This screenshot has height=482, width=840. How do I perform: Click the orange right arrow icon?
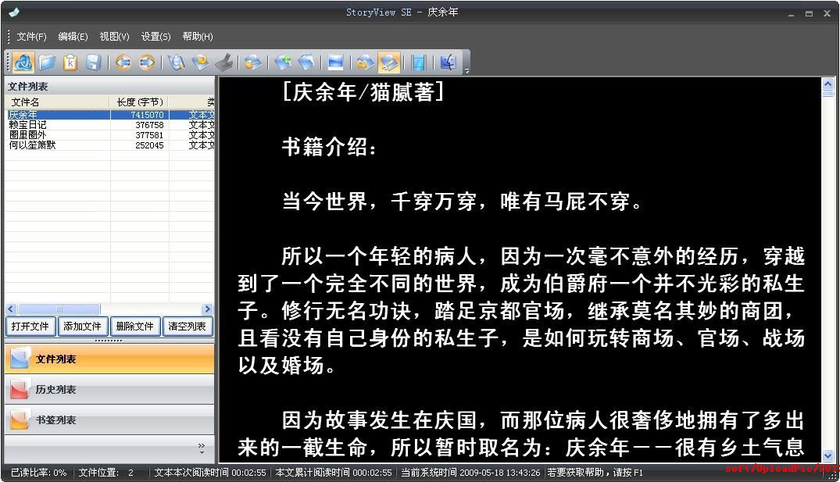147,62
